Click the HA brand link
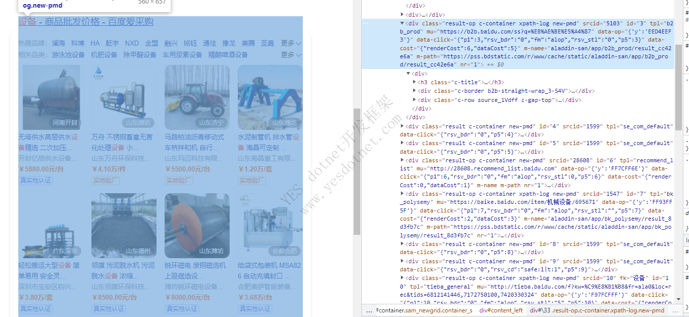This screenshot has width=689, height=317. tap(95, 44)
